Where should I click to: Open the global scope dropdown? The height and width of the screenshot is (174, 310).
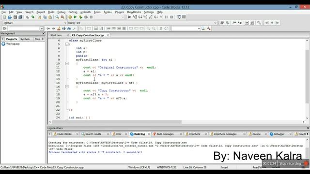tap(65, 23)
